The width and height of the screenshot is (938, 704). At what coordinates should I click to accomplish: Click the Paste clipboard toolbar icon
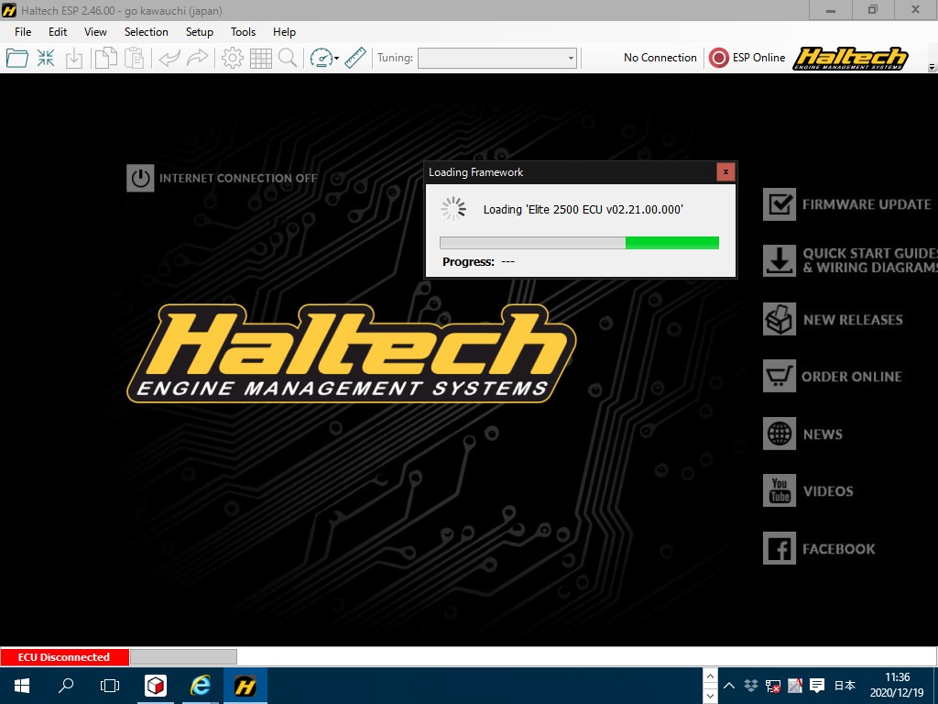click(134, 58)
